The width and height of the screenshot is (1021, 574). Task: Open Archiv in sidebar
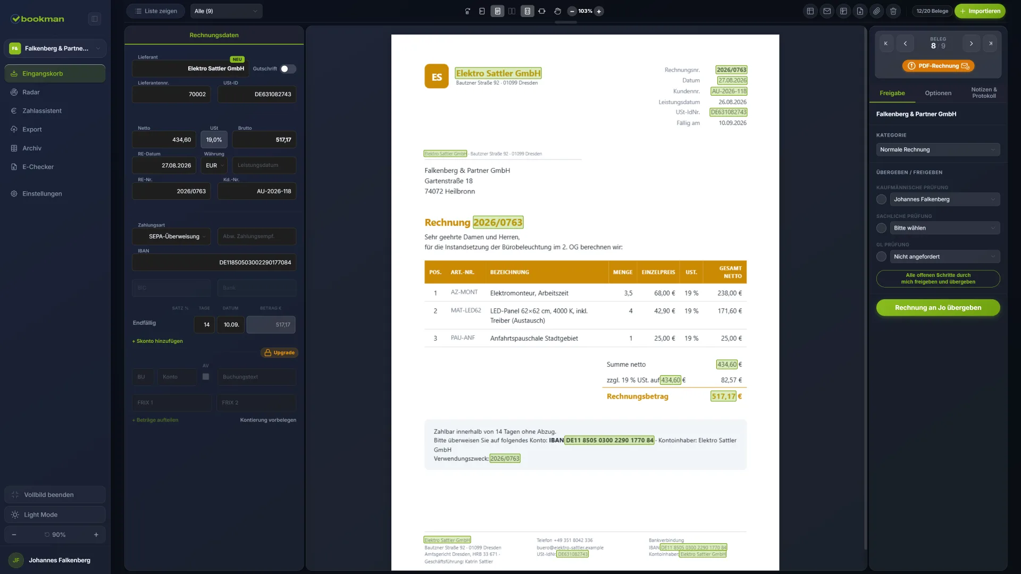pyautogui.click(x=55, y=148)
